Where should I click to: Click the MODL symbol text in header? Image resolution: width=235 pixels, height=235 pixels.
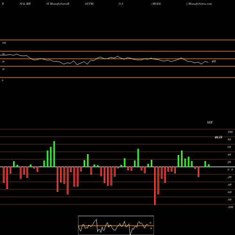tap(157, 4)
